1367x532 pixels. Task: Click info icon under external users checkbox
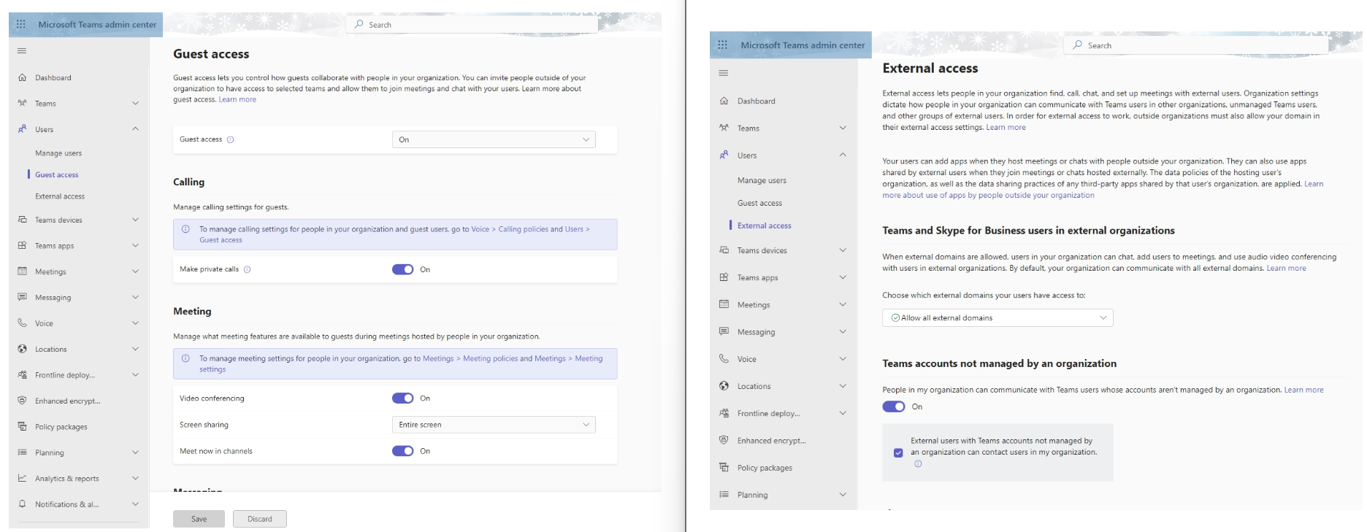[x=918, y=463]
